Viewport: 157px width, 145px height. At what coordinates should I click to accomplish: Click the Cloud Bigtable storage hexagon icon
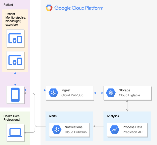[x=111, y=93]
